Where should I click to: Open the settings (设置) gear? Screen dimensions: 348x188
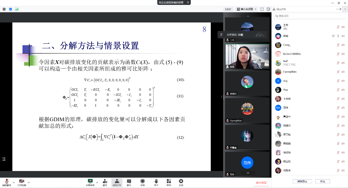[x=181, y=182]
